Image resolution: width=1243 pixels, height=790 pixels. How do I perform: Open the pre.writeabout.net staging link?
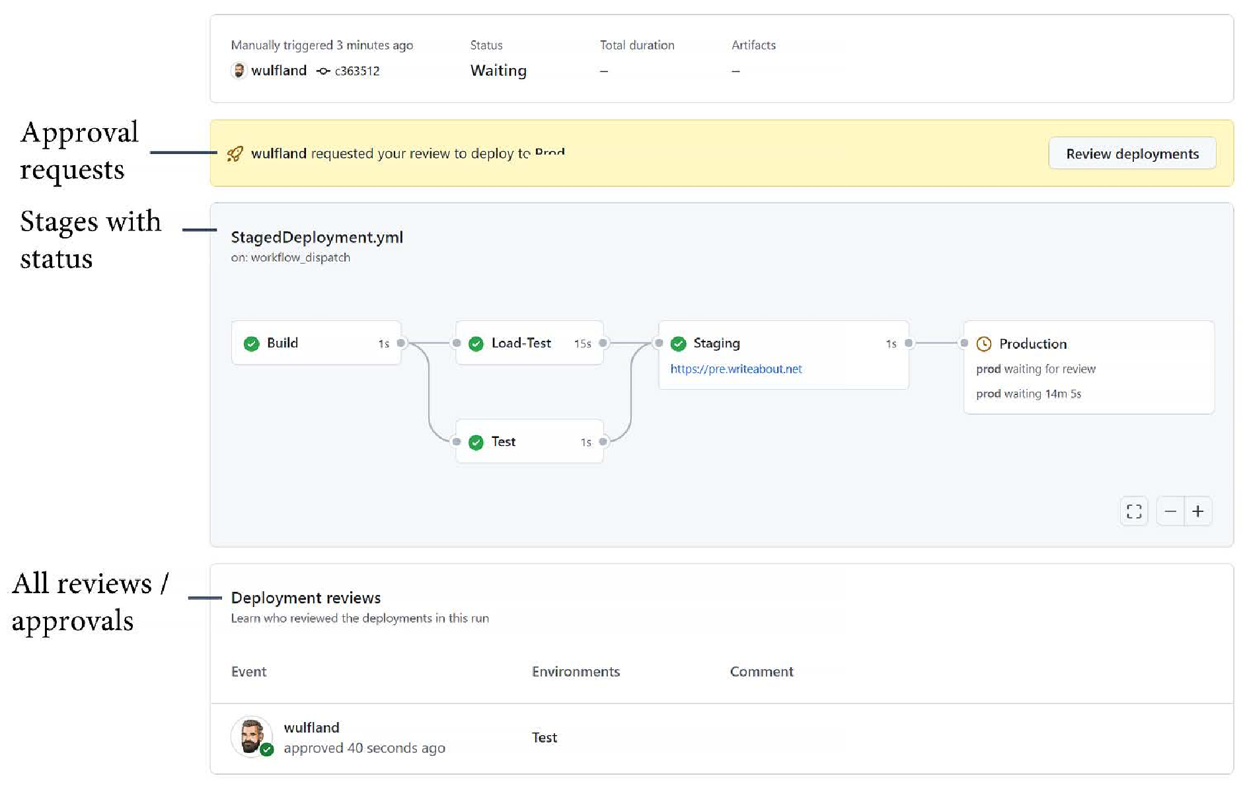[735, 369]
